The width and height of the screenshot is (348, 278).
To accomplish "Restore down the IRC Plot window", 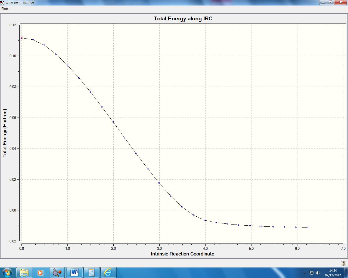I will 330,2.
